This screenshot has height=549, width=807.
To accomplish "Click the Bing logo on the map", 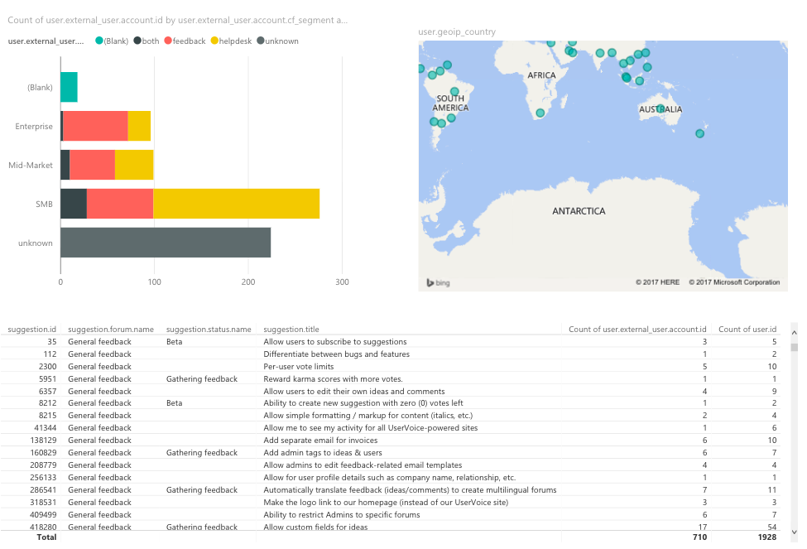I will point(437,282).
